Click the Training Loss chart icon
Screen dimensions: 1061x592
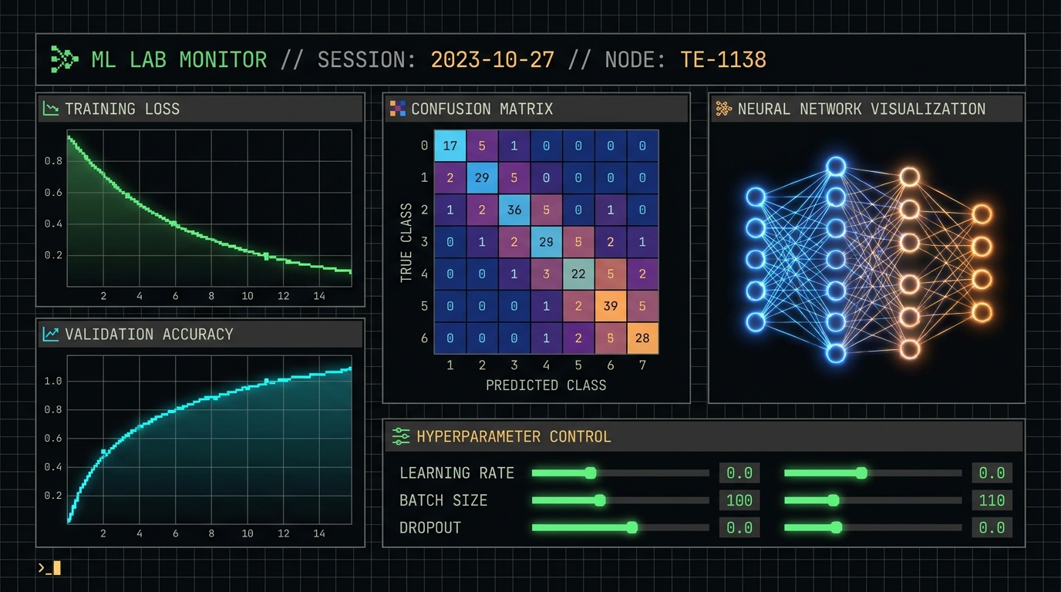click(x=51, y=109)
